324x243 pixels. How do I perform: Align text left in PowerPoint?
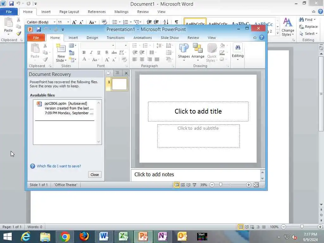click(134, 59)
